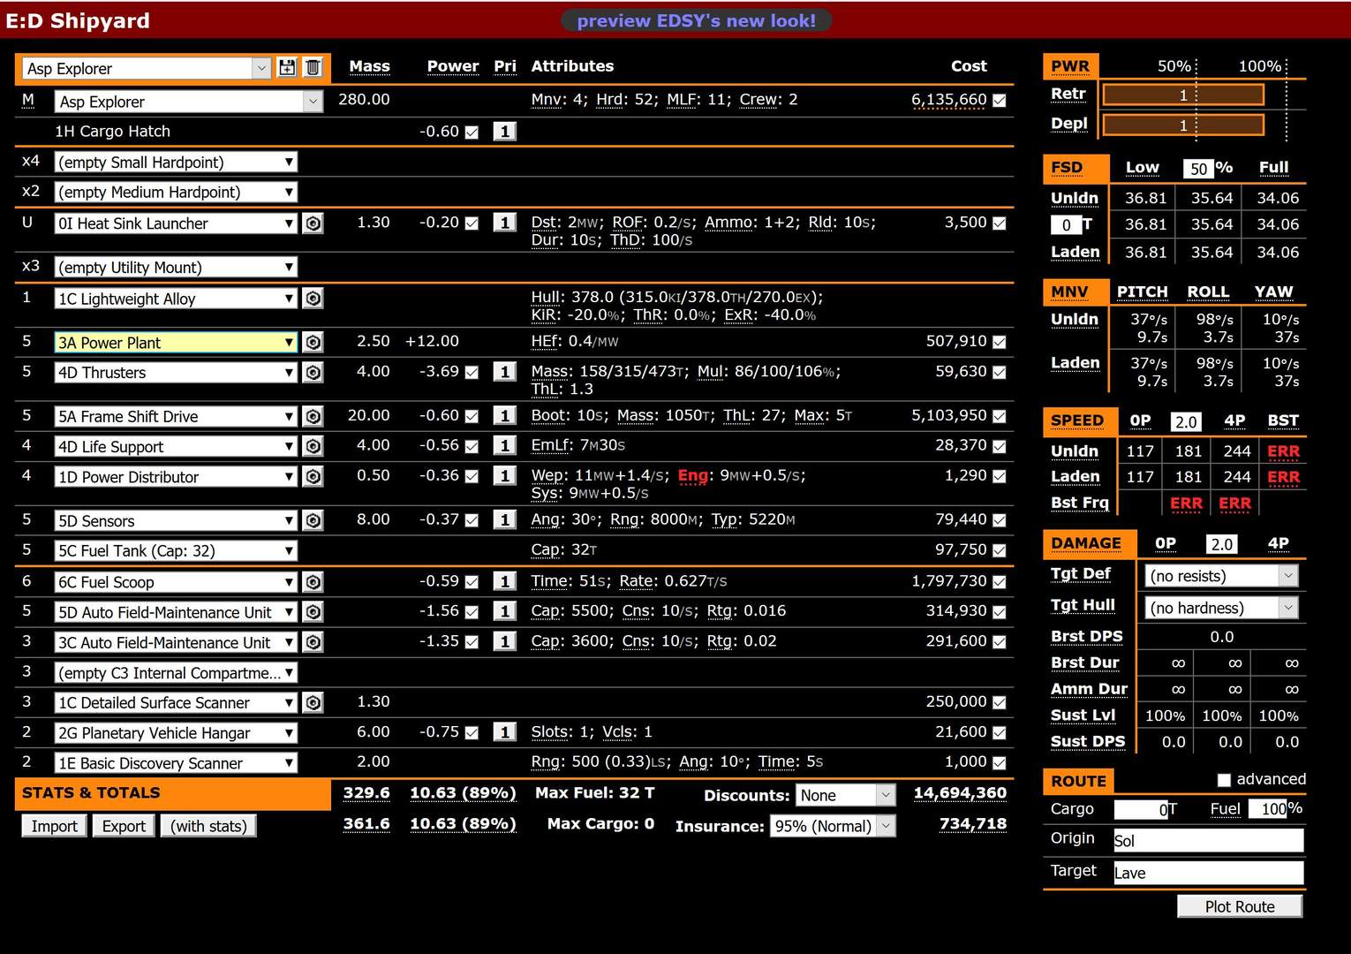Image resolution: width=1351 pixels, height=954 pixels.
Task: Open engineering icon for 3C Auto Field-Maintenance Unit
Action: [x=313, y=642]
